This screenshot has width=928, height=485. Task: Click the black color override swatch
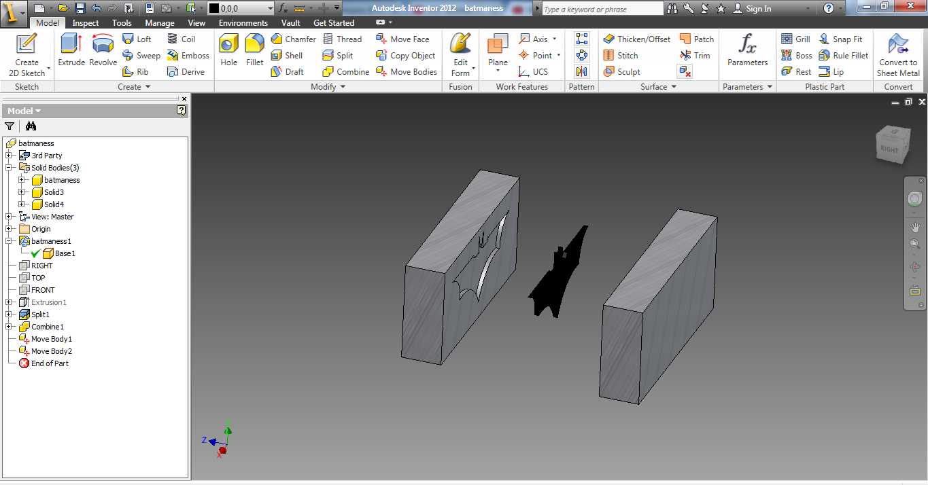(x=213, y=9)
